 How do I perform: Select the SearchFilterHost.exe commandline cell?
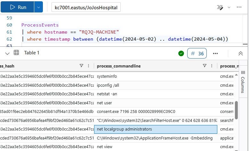click(156, 121)
